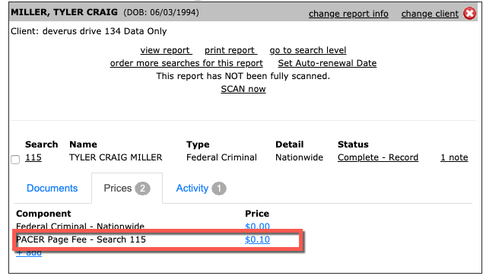Open Set Auto-renewal Date link

click(x=327, y=63)
